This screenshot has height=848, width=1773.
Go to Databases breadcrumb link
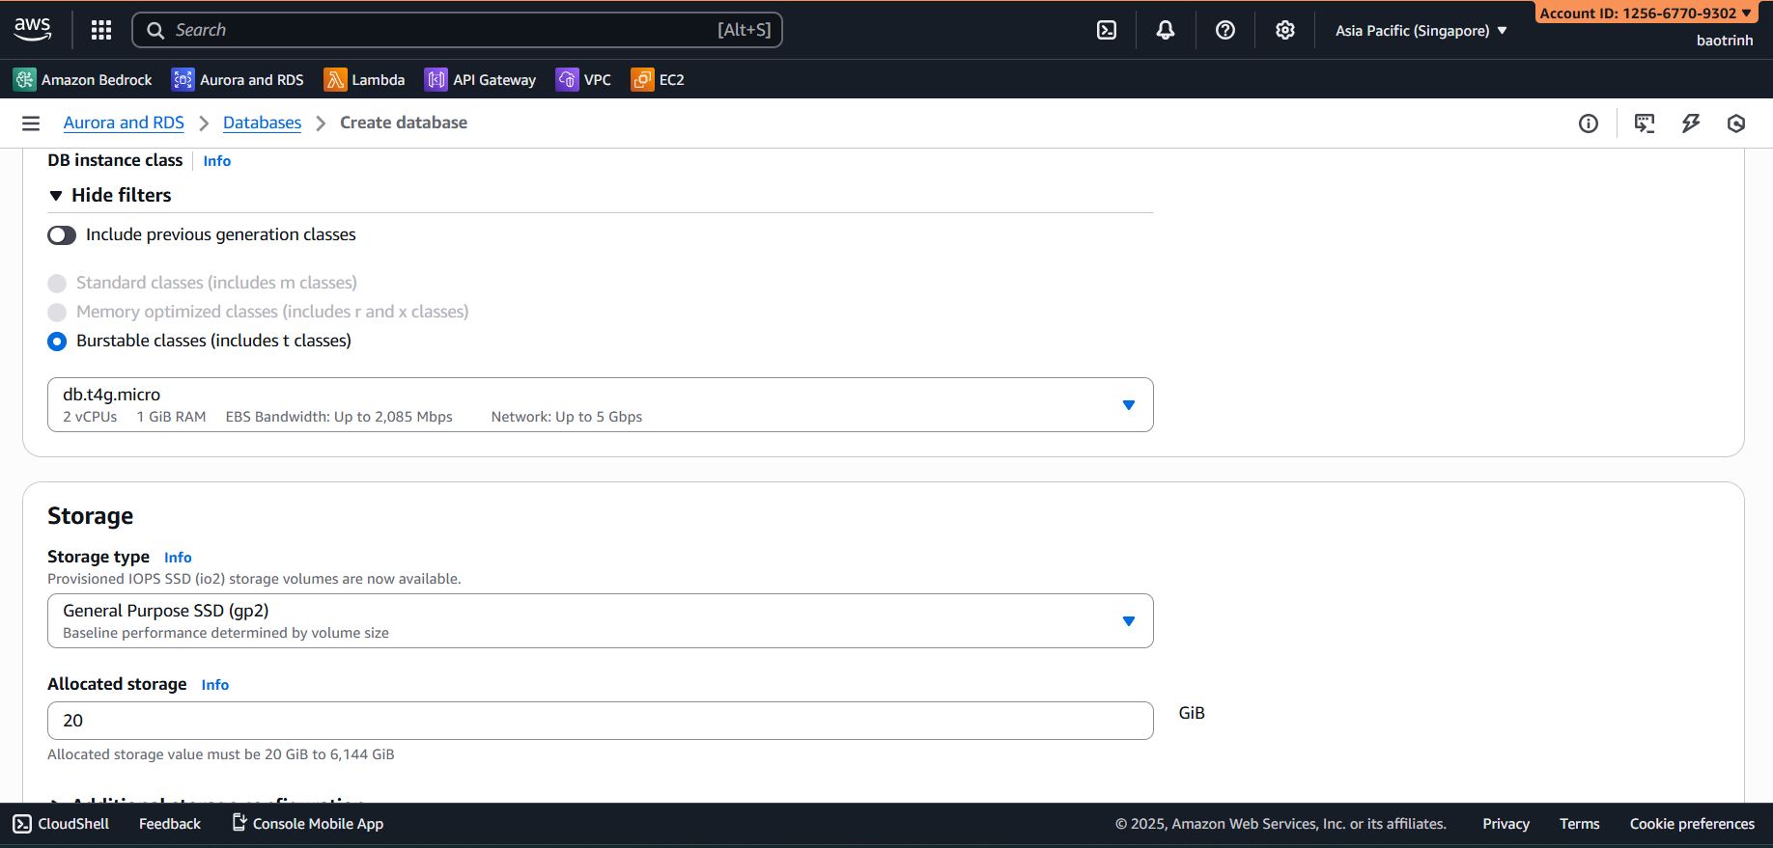tap(262, 123)
